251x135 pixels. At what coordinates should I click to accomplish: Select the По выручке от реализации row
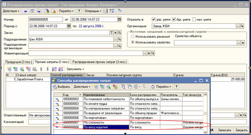coord(128,113)
